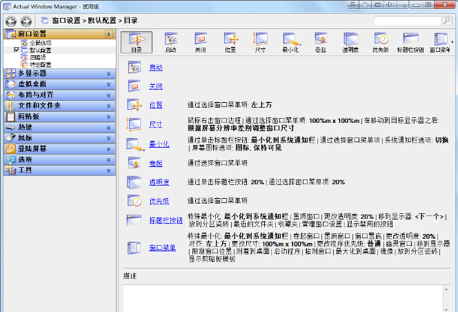Image resolution: width=458 pixels, height=312 pixels.
Task: Expand the 多显示器 section
Action: point(60,73)
